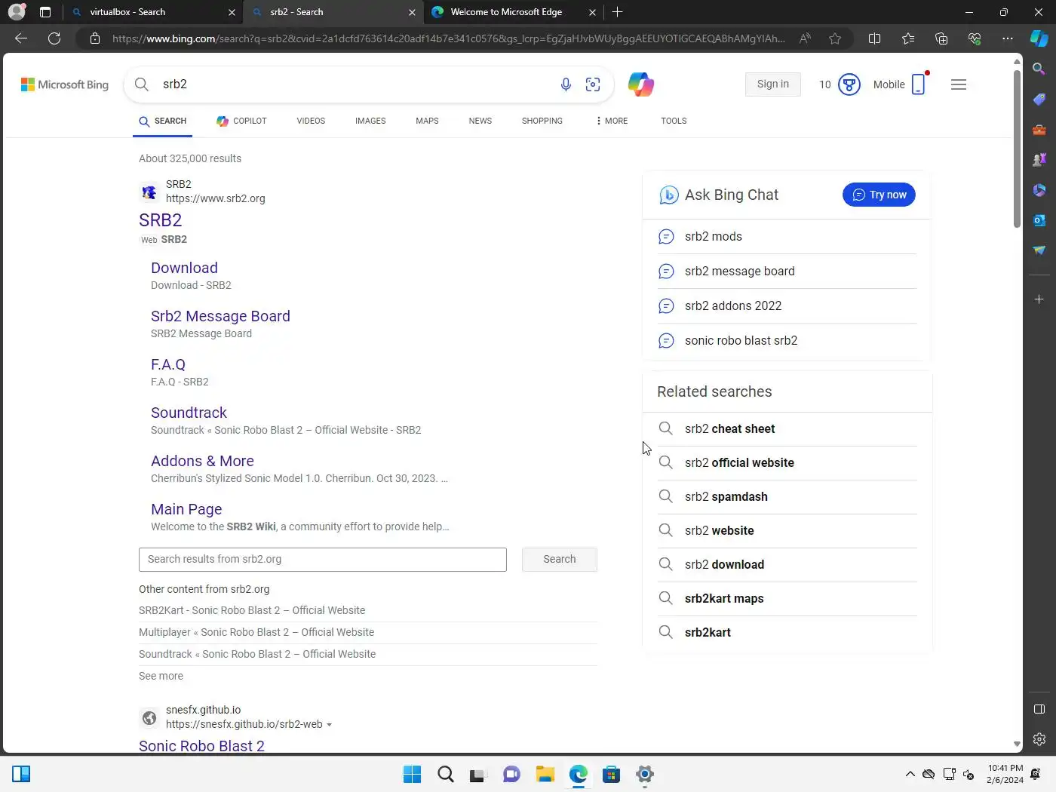The width and height of the screenshot is (1056, 792).
Task: Open Bing hamburger settings menu
Action: point(959,84)
